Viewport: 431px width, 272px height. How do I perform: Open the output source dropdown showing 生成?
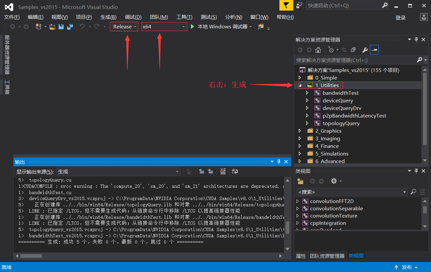tap(118, 172)
